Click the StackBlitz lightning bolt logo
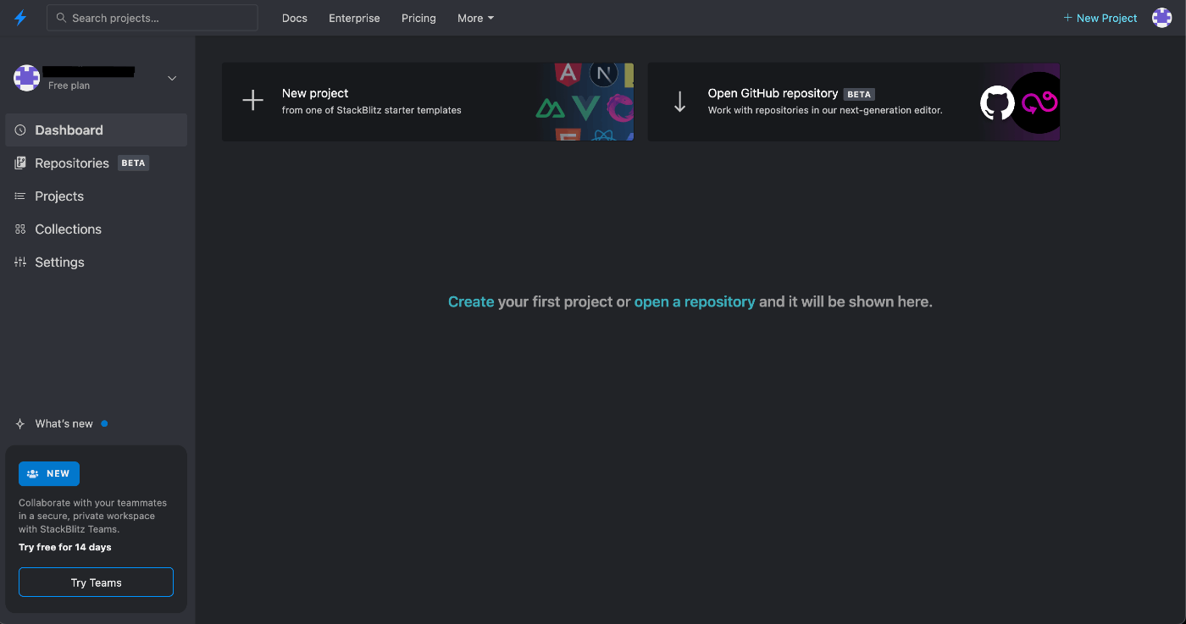 pos(20,18)
